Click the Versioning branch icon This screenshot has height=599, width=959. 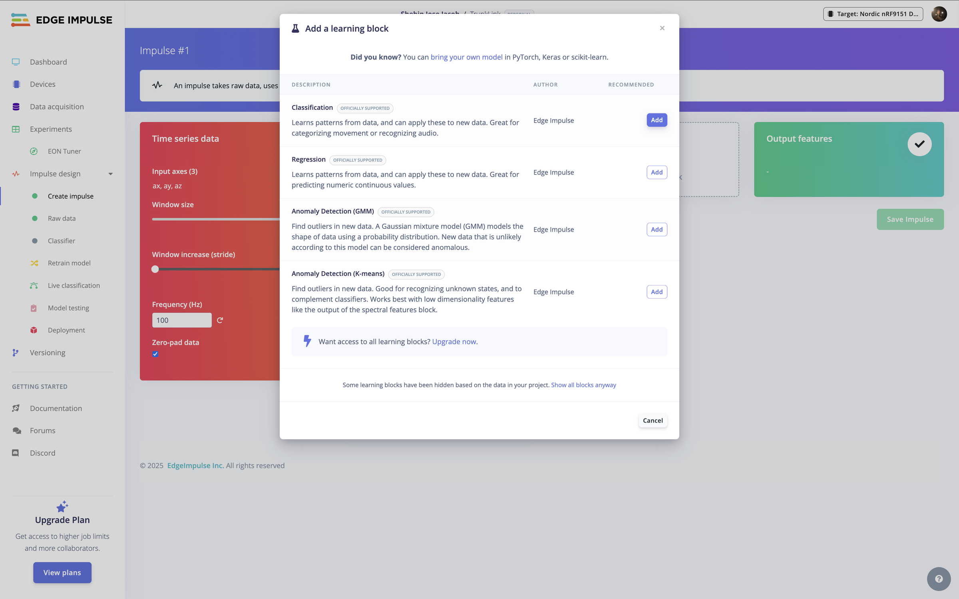pyautogui.click(x=16, y=353)
